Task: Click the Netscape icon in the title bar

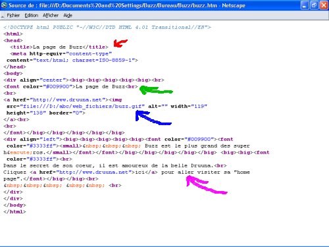Action: pyautogui.click(x=4, y=5)
